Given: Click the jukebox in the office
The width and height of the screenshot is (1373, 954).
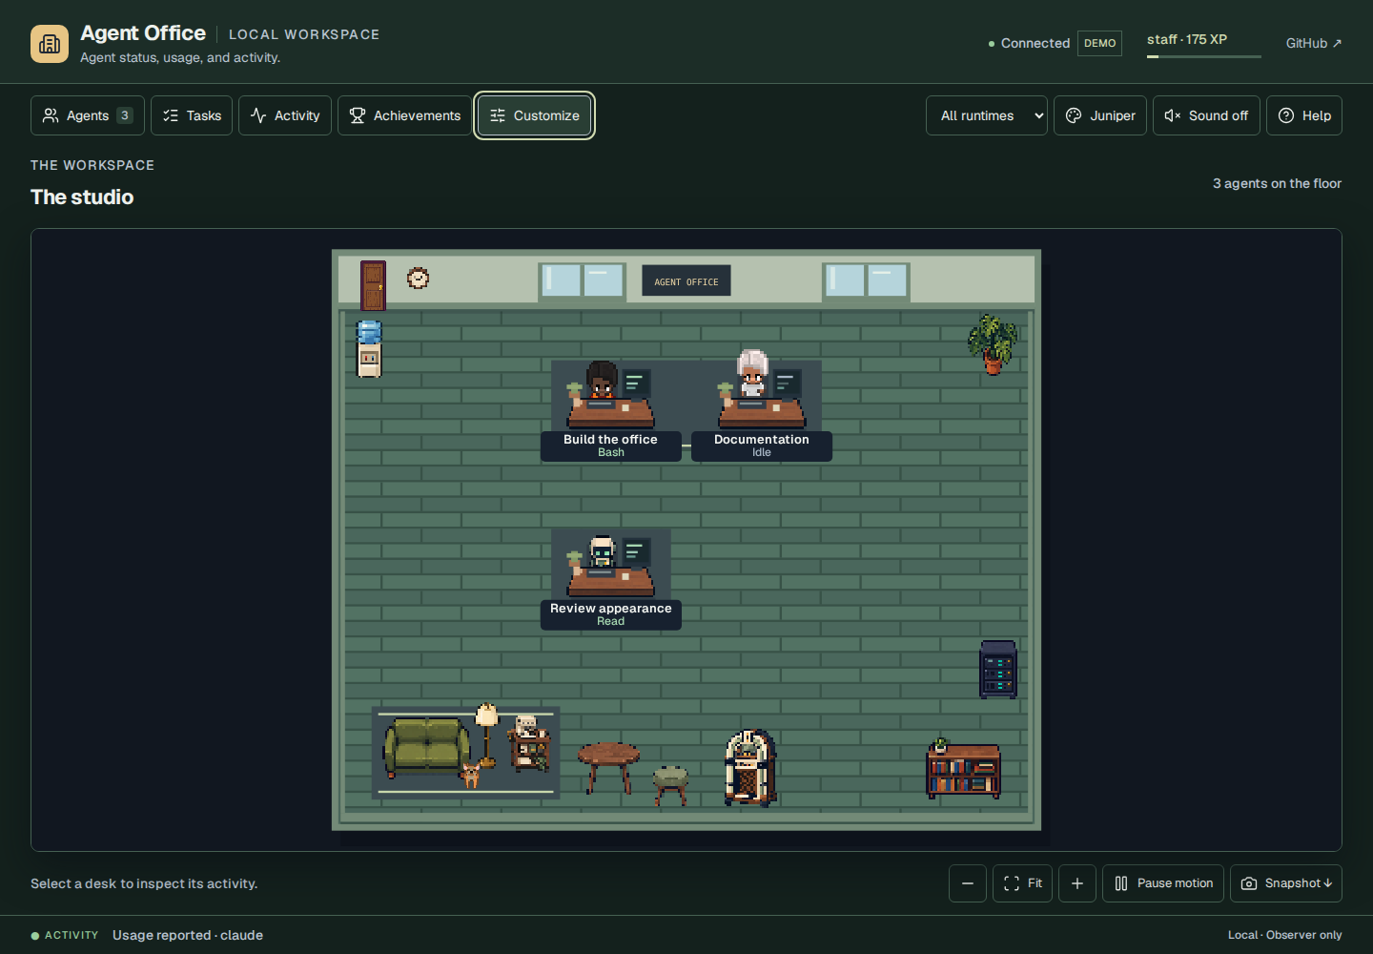Looking at the screenshot, I should coord(749,768).
